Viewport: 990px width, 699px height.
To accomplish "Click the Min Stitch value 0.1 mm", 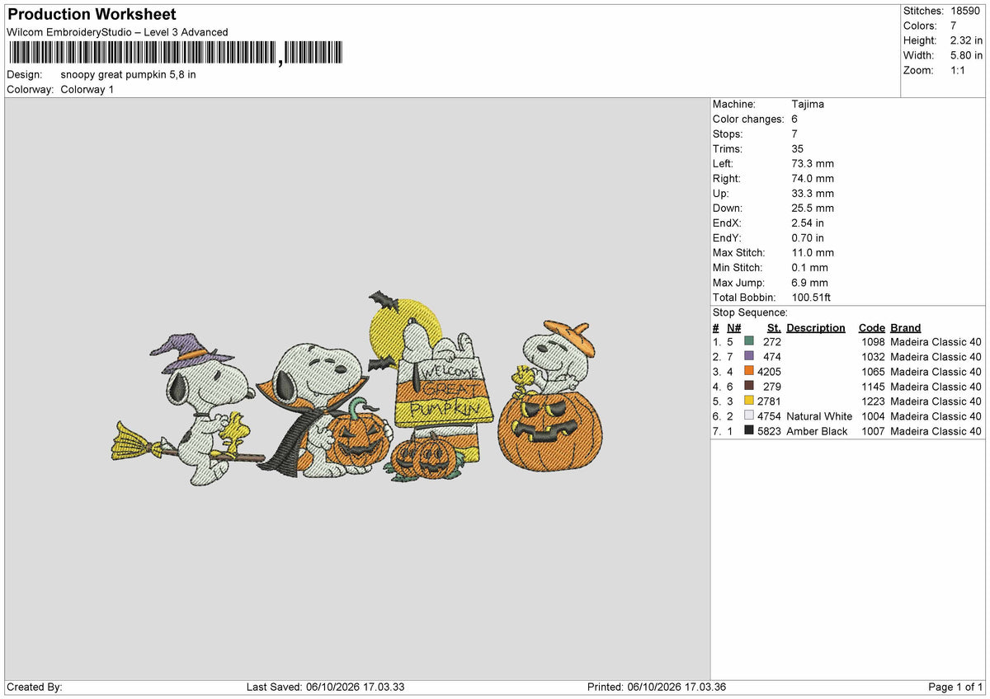I will pyautogui.click(x=809, y=267).
